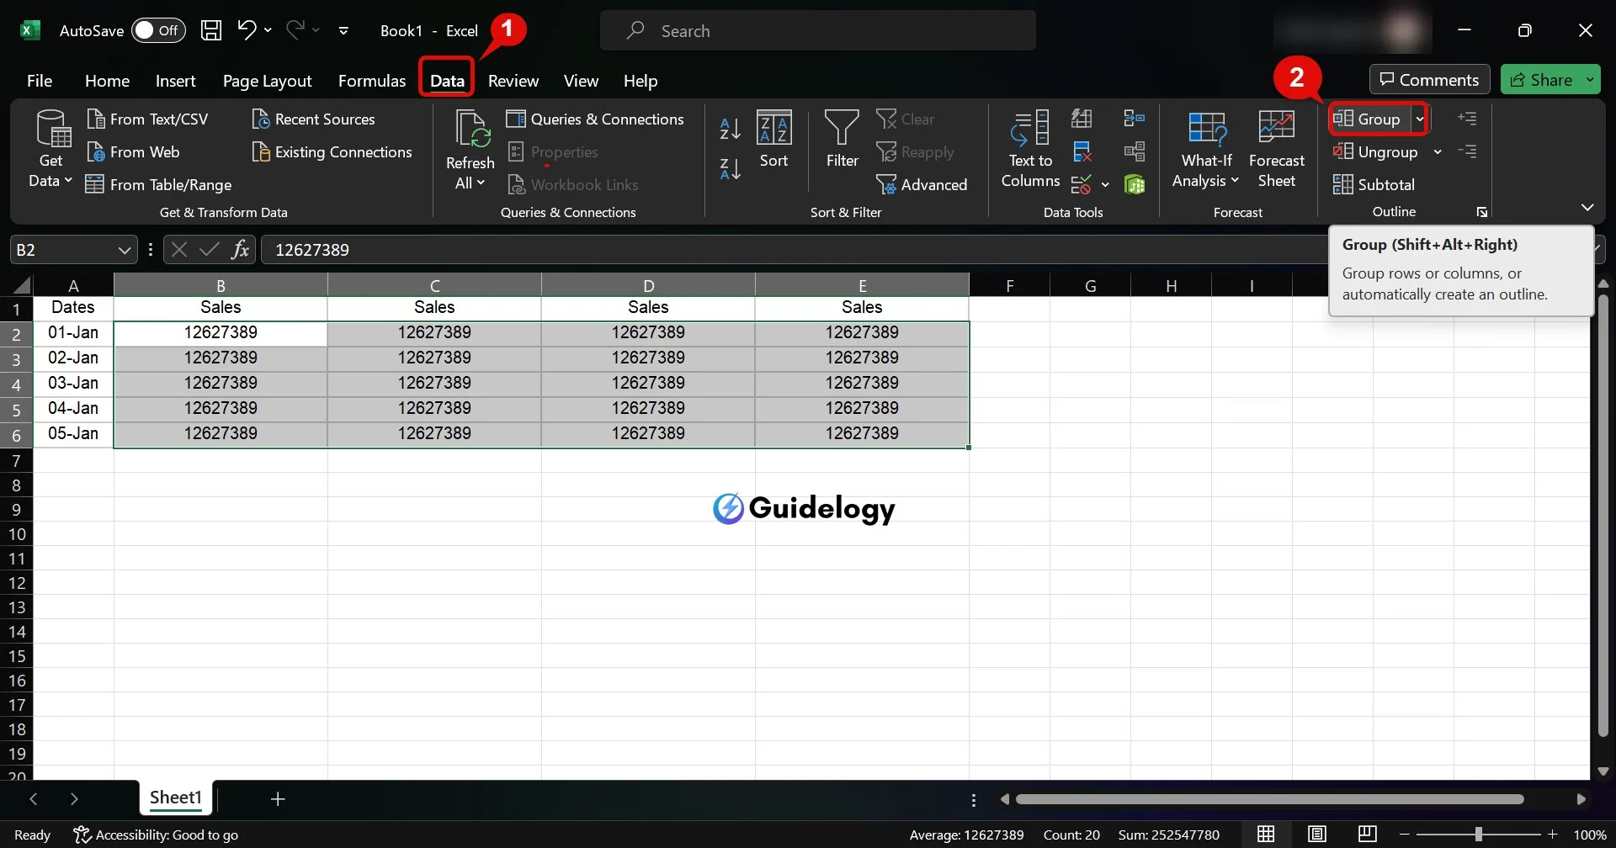Click the Flash Fill icon
Image resolution: width=1616 pixels, height=848 pixels.
[1082, 119]
